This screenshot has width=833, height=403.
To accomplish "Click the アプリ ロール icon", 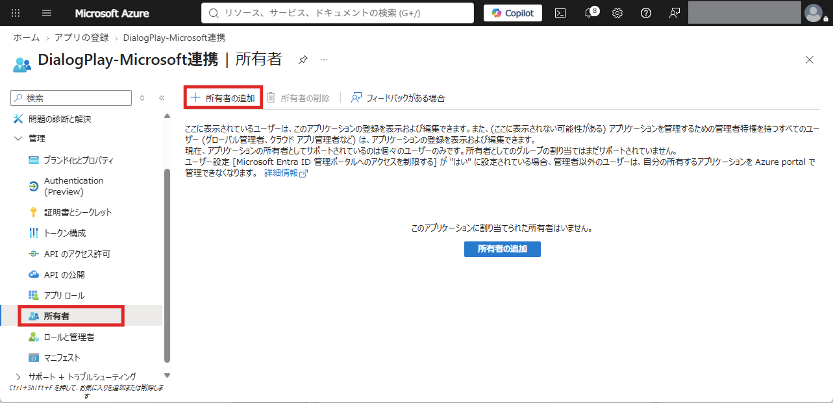I will 34,295.
